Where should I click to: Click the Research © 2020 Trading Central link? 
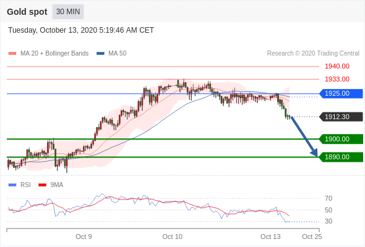coord(313,54)
